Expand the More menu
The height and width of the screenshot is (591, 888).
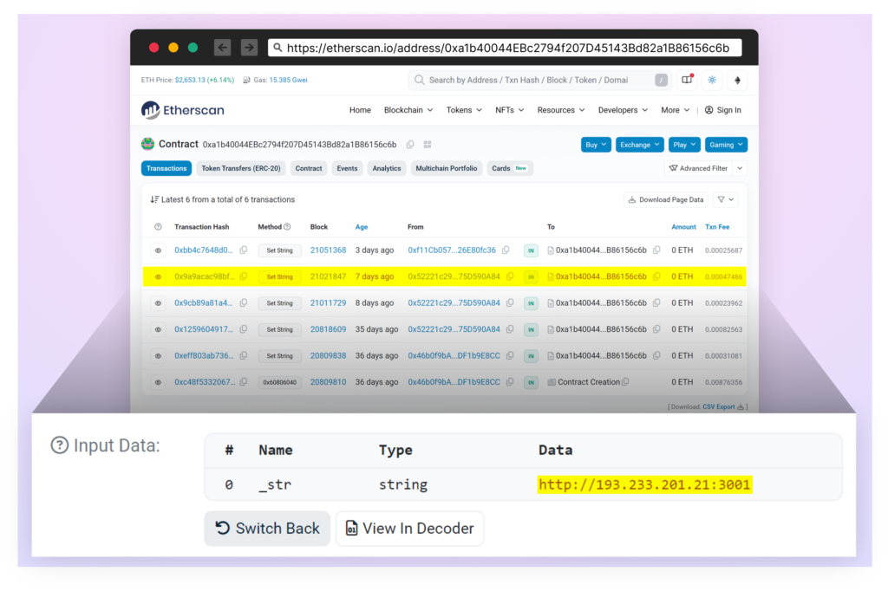[675, 110]
